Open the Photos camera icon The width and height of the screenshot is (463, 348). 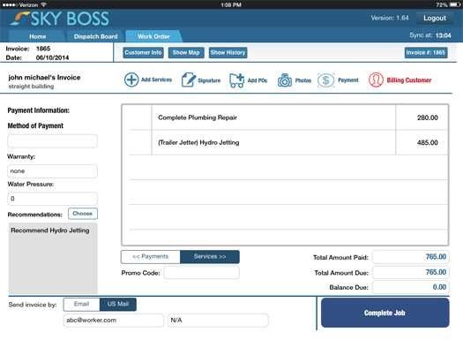[x=285, y=80]
